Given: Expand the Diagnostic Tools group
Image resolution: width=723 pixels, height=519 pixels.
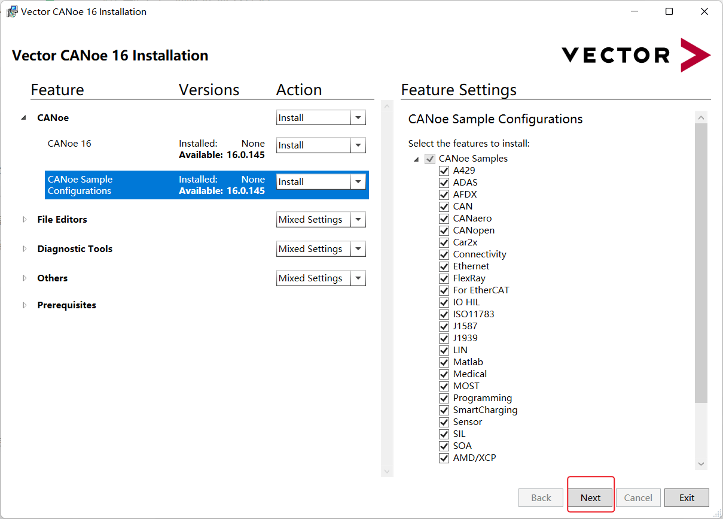Looking at the screenshot, I should point(25,249).
